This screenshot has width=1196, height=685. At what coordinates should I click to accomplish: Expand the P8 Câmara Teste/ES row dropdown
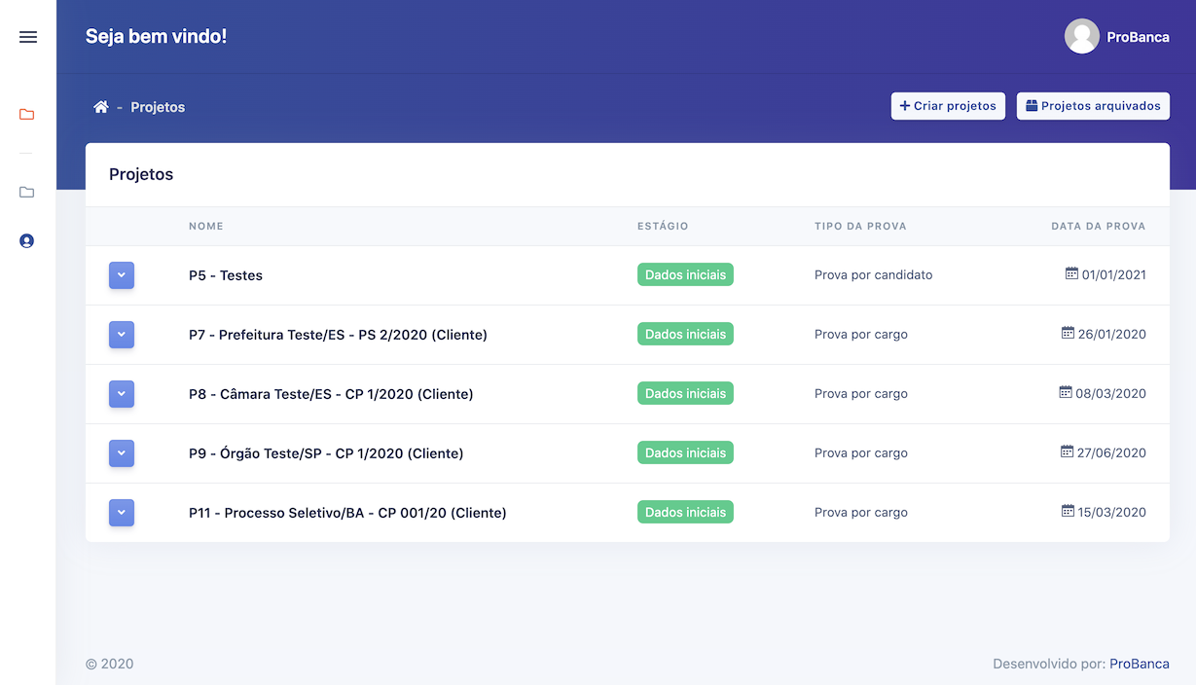point(122,394)
